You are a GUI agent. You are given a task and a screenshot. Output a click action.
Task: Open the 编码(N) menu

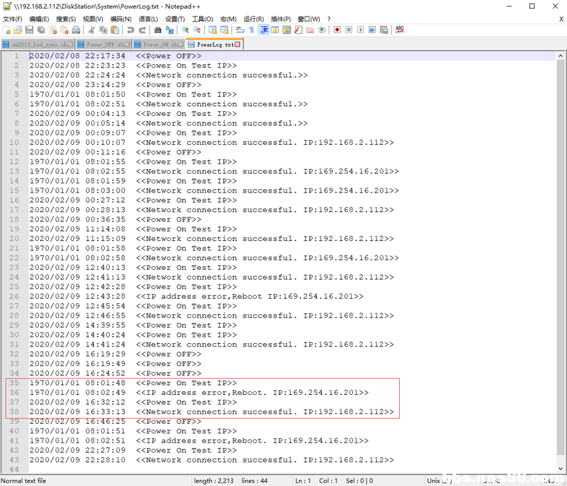pos(121,19)
